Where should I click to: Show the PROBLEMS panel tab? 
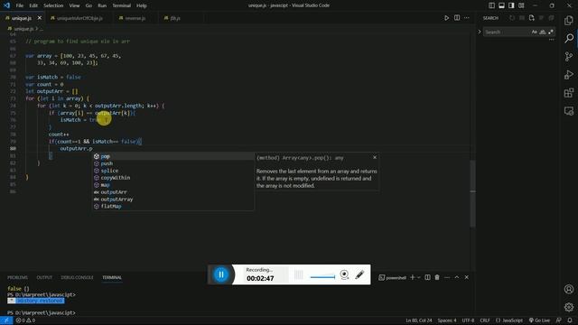coord(17,277)
